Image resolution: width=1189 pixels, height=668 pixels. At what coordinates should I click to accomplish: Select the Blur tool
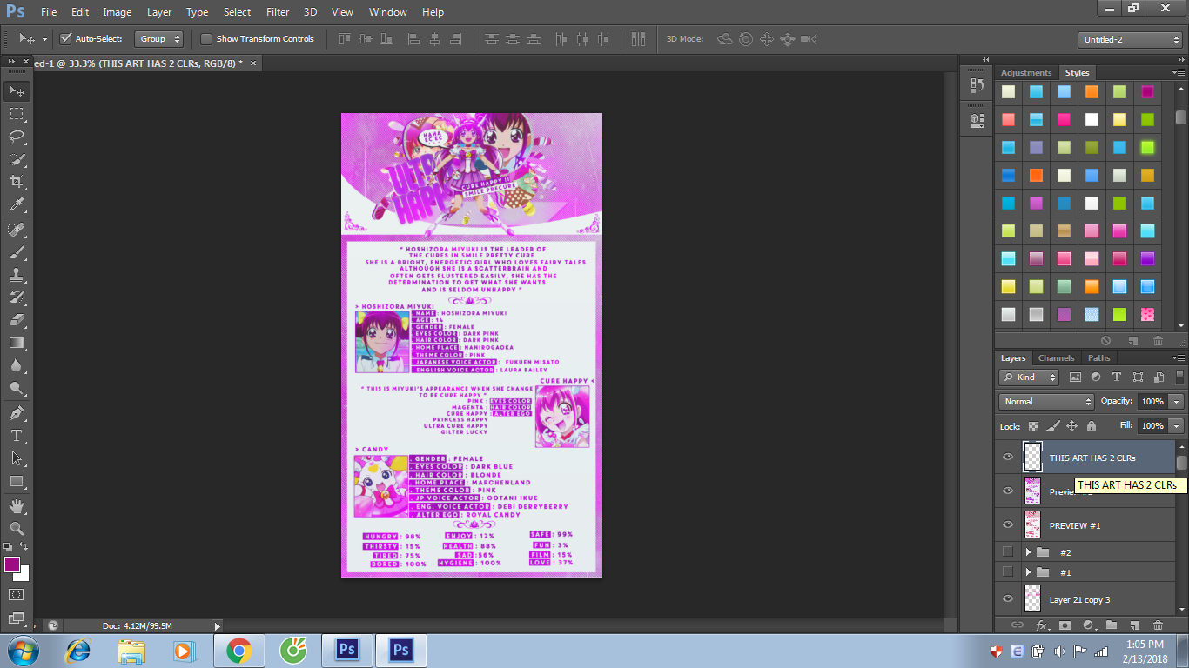point(17,365)
